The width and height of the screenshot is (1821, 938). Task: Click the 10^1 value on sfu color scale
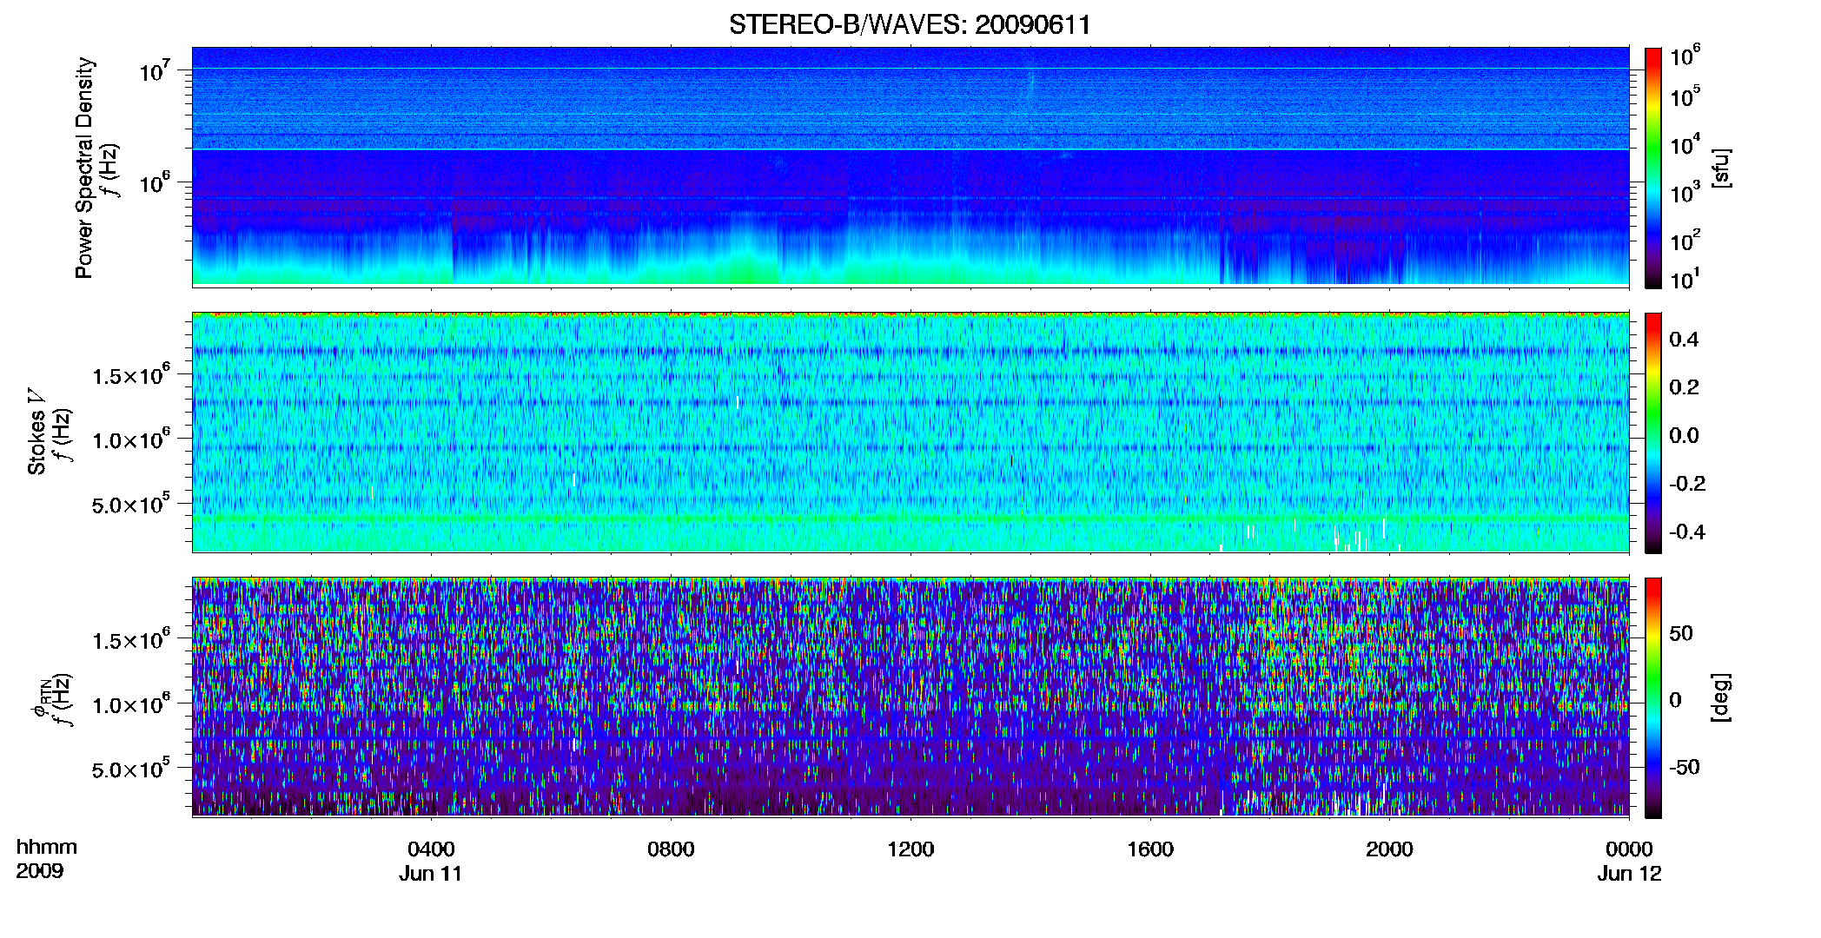pyautogui.click(x=1685, y=279)
